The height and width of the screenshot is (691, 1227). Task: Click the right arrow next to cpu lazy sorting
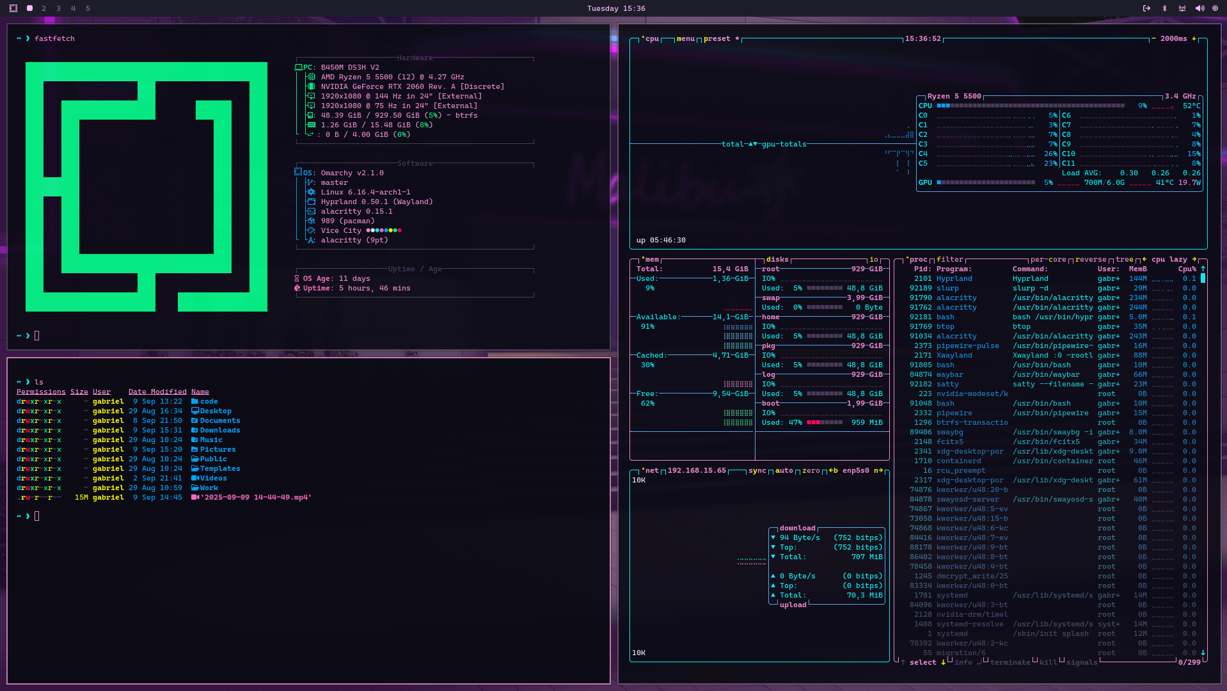tap(1194, 259)
